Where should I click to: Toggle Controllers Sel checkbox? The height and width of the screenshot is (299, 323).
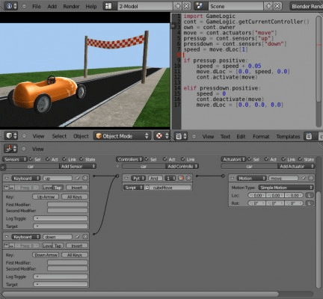[147, 159]
